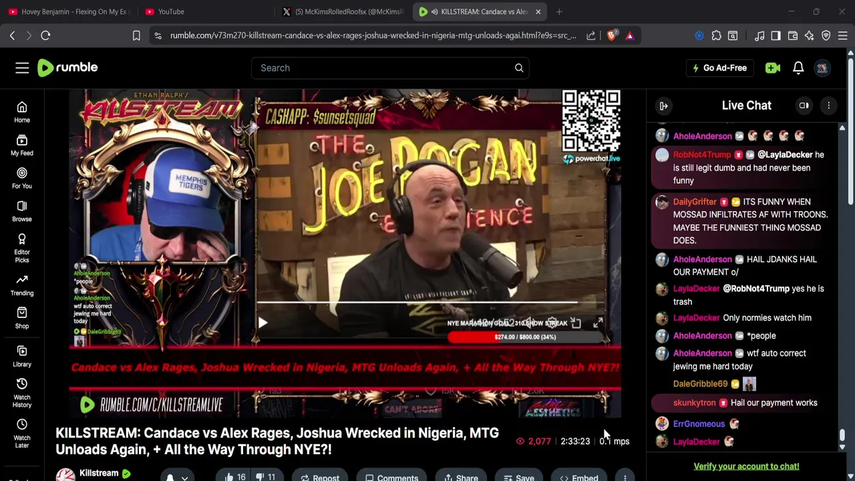Click RobNot4Trump username in chat
855x481 pixels.
tap(702, 155)
